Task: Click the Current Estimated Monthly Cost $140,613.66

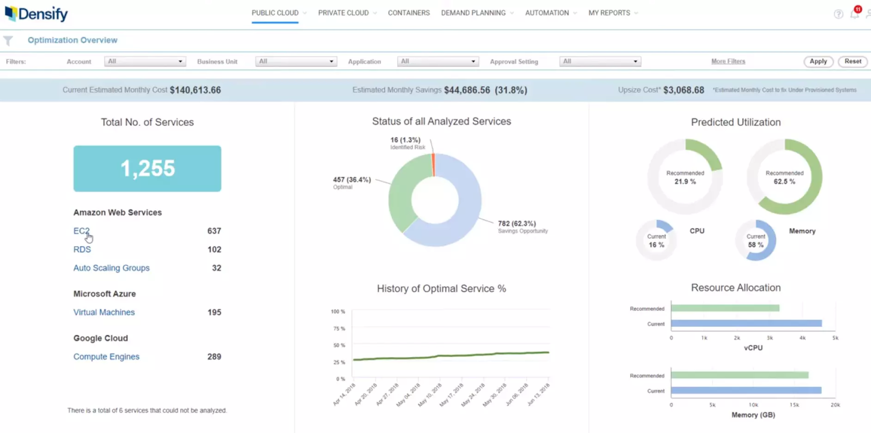Action: coord(195,90)
